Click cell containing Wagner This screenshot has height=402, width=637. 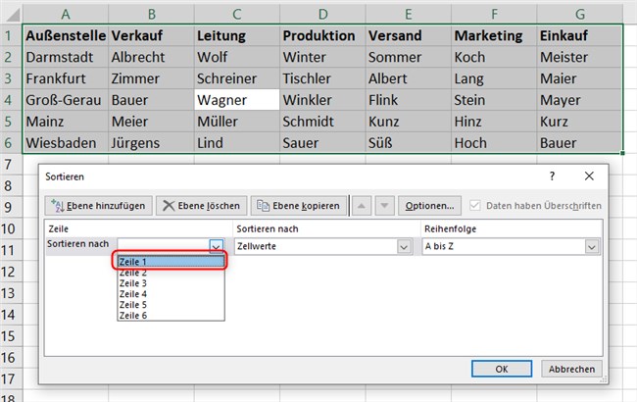coord(237,100)
